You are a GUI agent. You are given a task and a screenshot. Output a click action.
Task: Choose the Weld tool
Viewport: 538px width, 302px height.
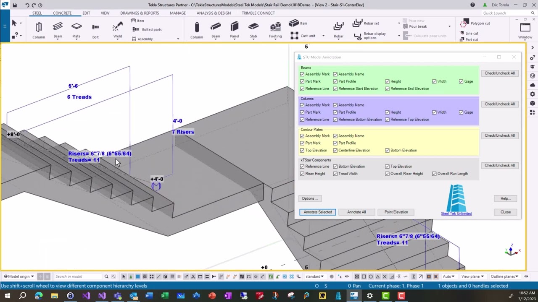click(x=118, y=31)
